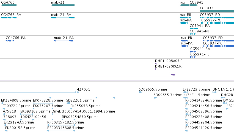Select the CG5937 gene bar
Screen dimensions: 234x132
(x=217, y=11)
